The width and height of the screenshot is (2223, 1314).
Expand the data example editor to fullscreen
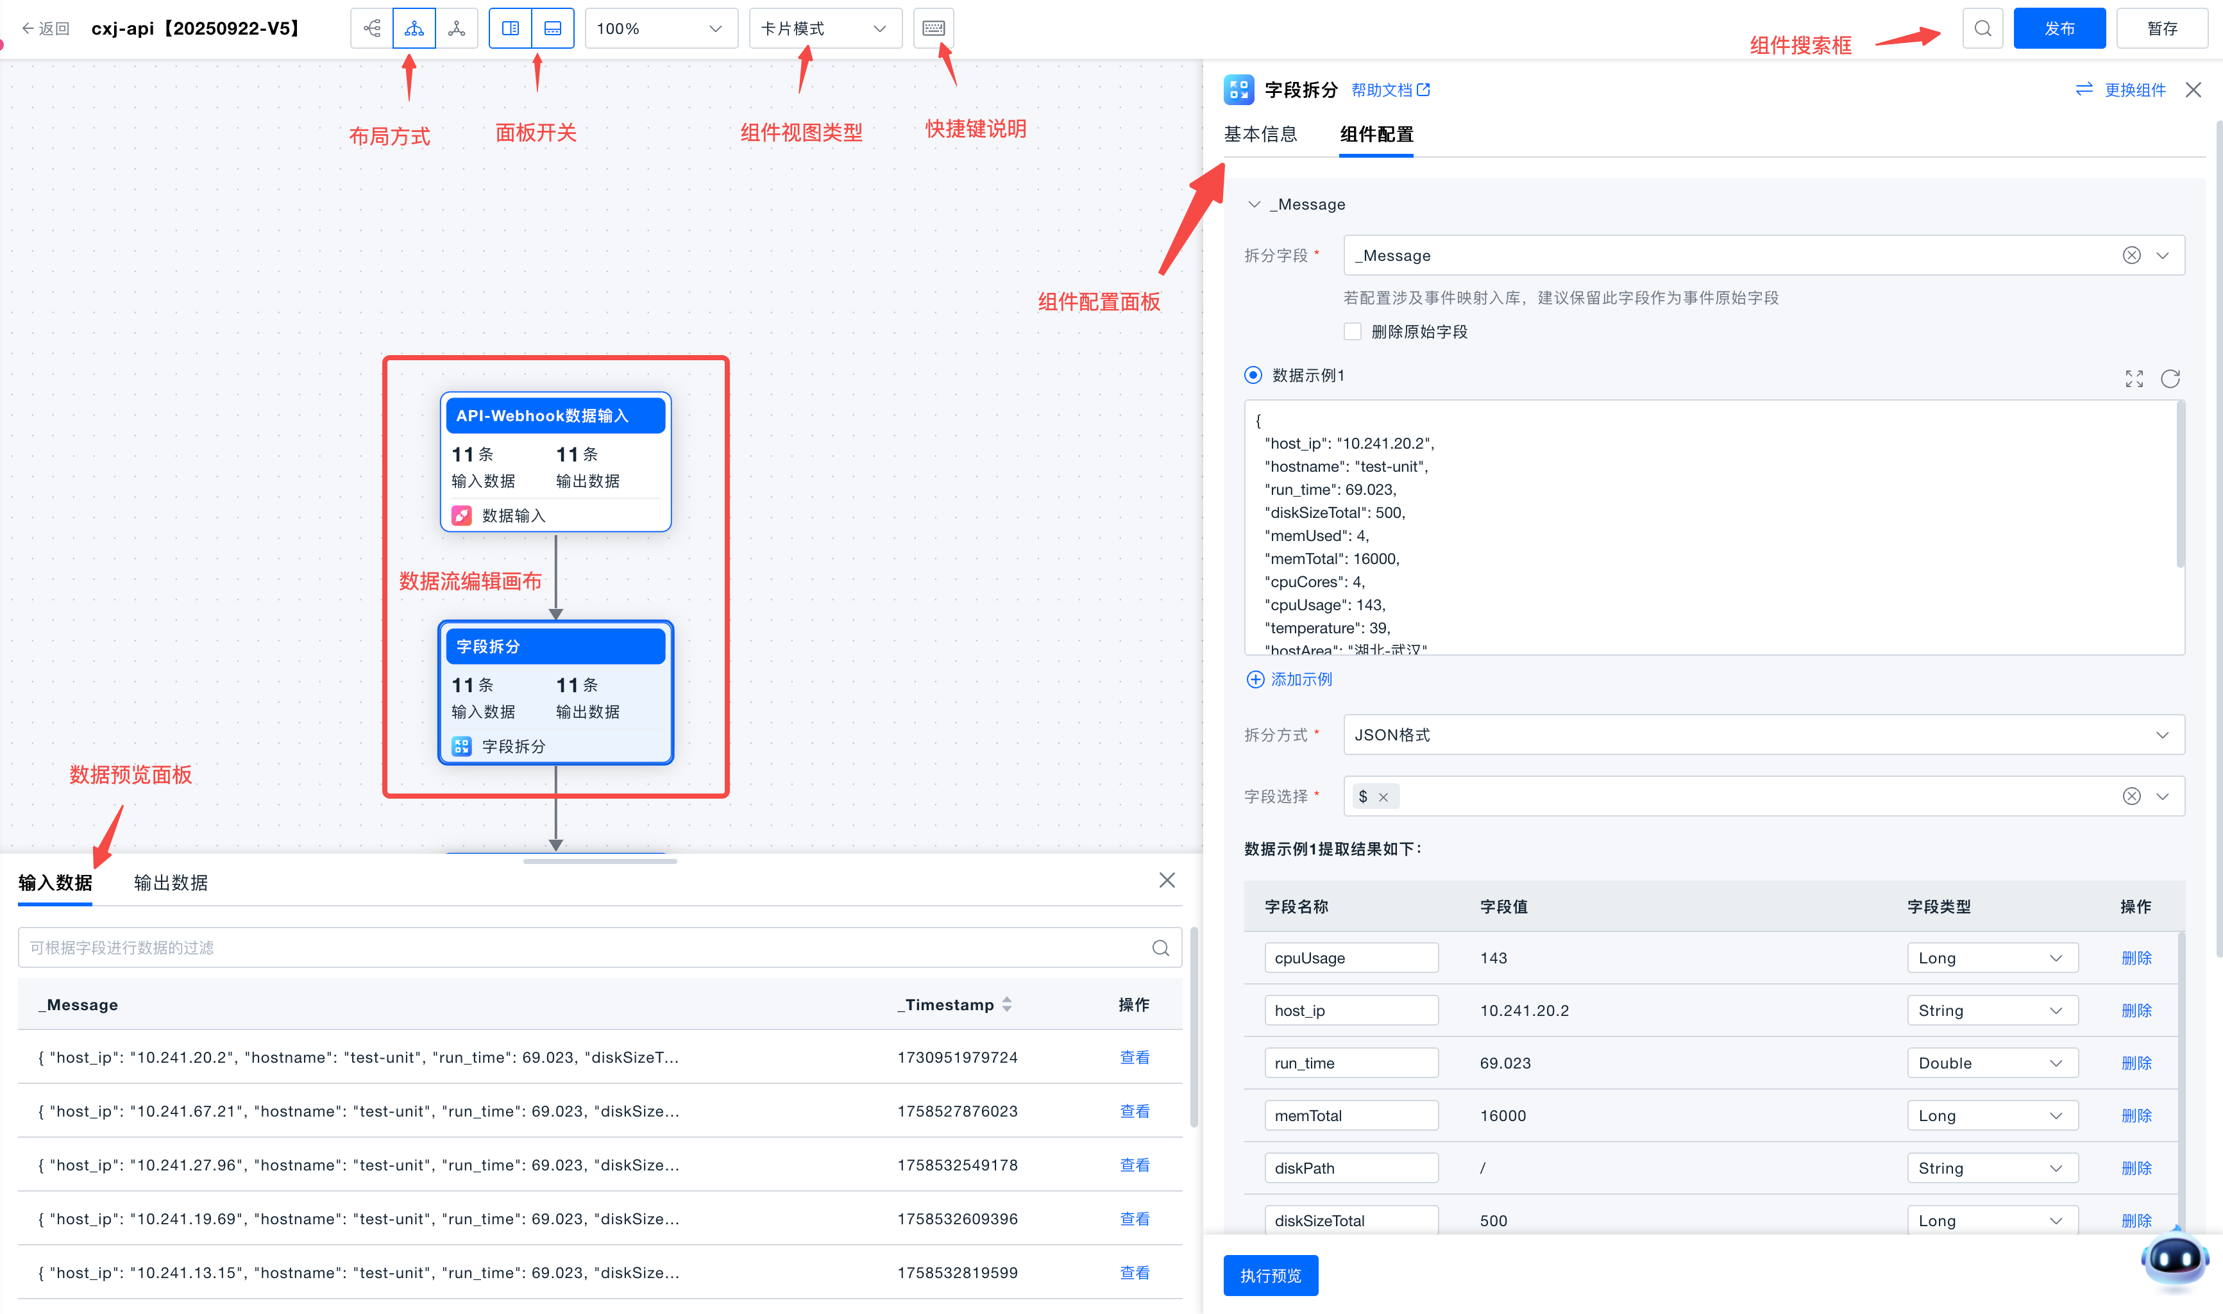(x=2133, y=379)
